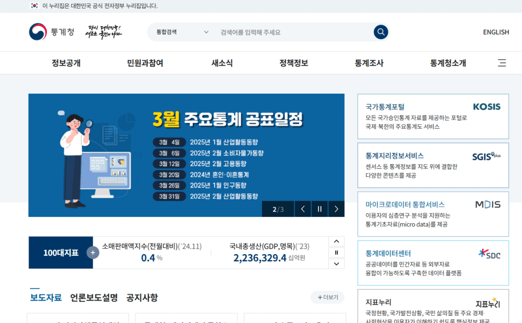Click the search magnifier icon
The width and height of the screenshot is (522, 323).
point(380,32)
